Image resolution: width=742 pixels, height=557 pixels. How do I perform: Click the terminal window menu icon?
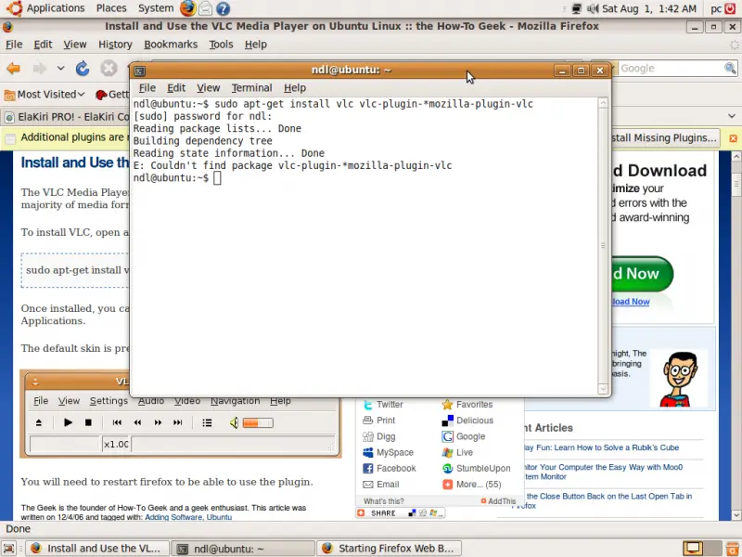[x=140, y=71]
